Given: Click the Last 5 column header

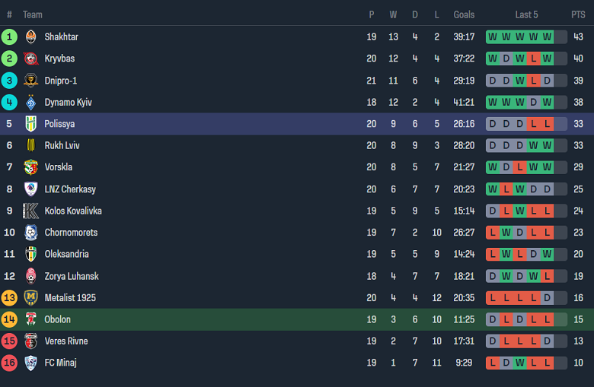Looking at the screenshot, I should click(526, 14).
